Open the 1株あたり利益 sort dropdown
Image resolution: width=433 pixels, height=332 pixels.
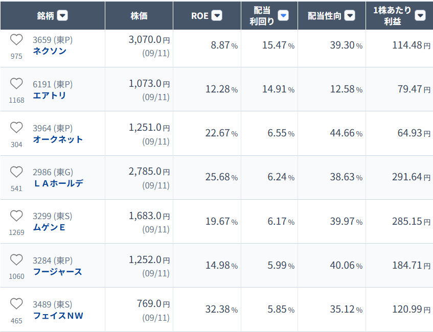pos(420,15)
